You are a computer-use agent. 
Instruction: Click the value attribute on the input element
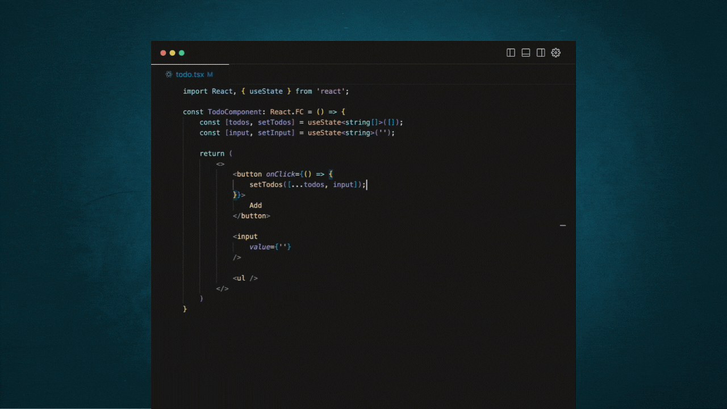tap(260, 247)
